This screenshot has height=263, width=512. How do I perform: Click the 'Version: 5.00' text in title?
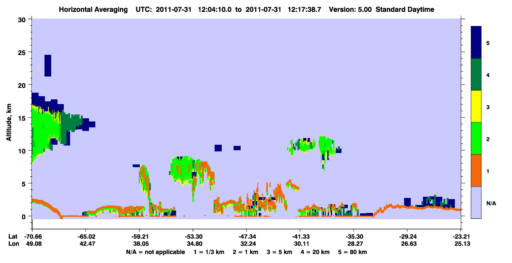click(x=350, y=9)
